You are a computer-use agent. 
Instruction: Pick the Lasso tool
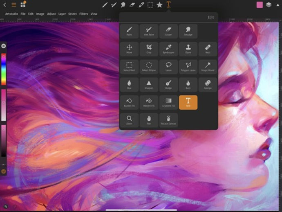point(168,67)
